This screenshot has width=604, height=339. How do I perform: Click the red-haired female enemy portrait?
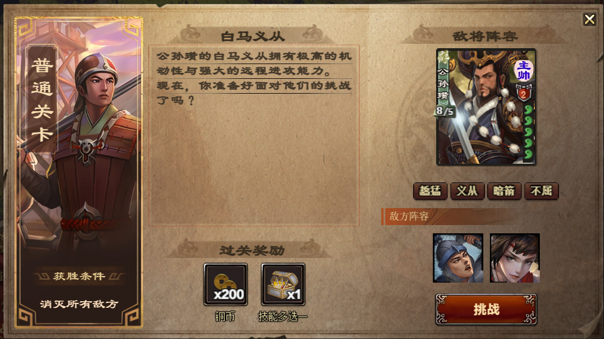pos(515,258)
